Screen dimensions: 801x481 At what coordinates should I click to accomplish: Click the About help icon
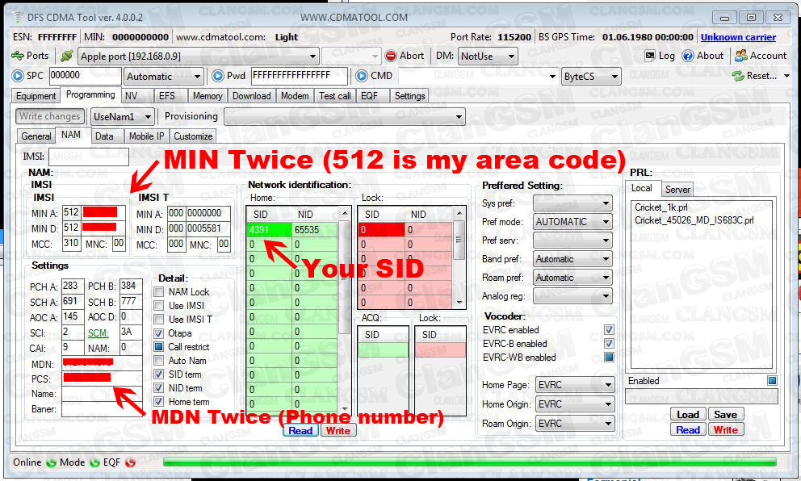click(688, 56)
